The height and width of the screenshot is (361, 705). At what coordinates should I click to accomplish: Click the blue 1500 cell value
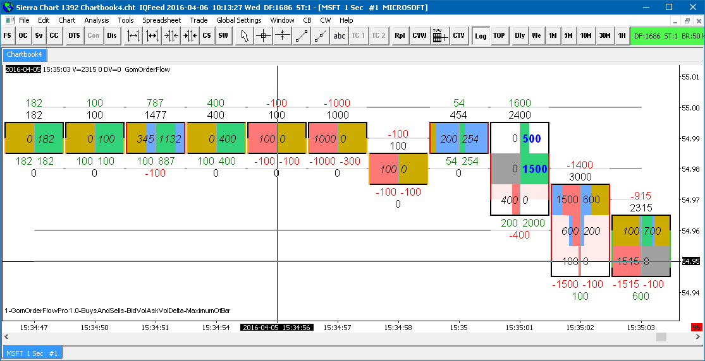click(534, 169)
